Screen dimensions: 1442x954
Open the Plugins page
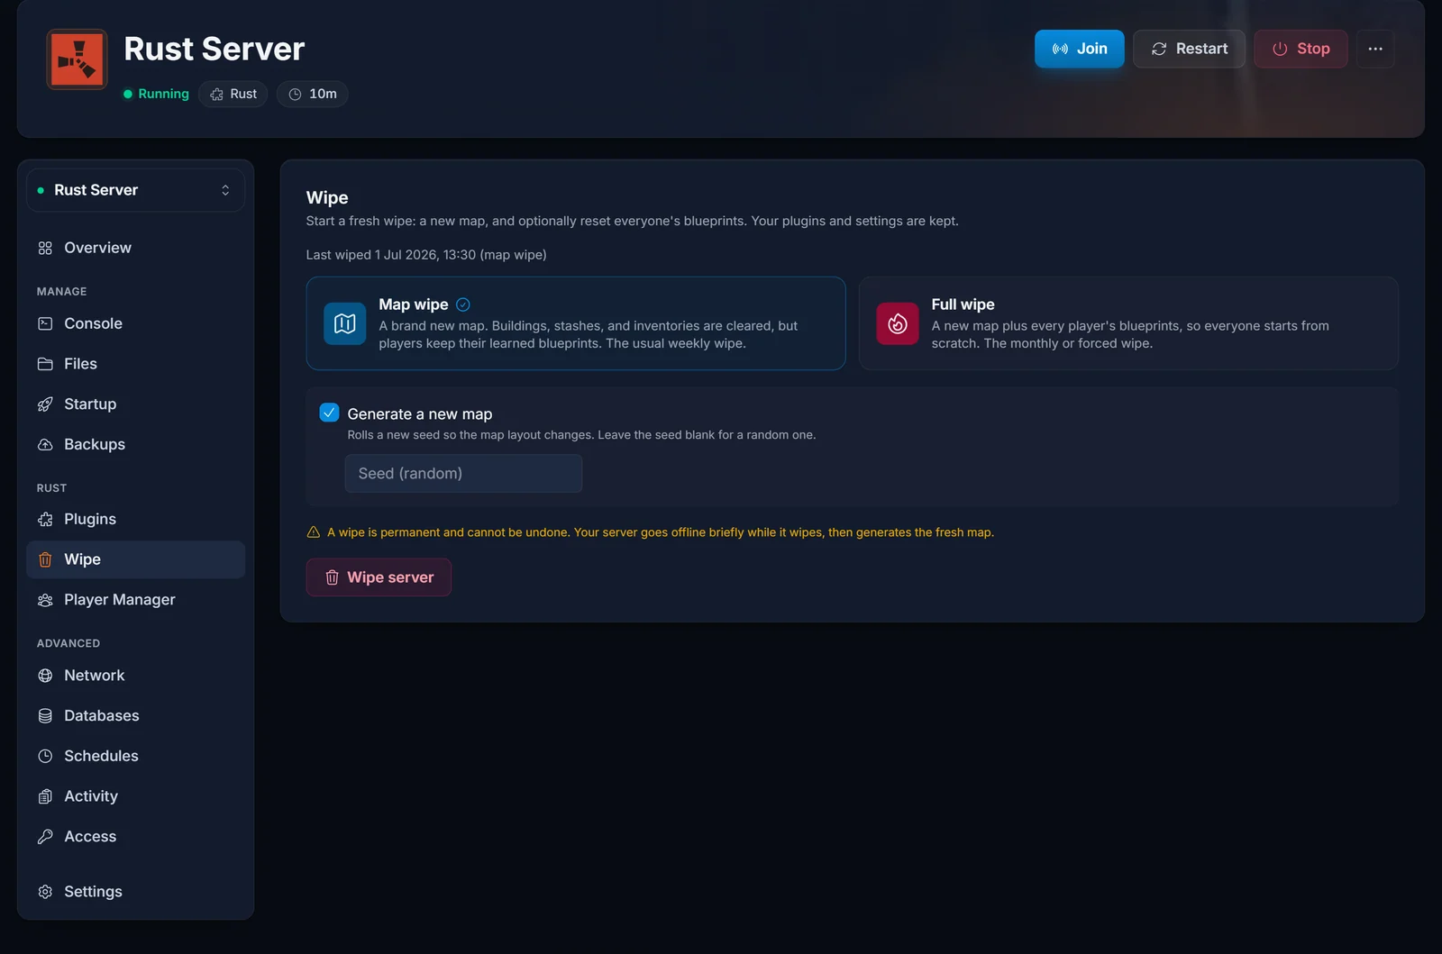tap(135, 519)
